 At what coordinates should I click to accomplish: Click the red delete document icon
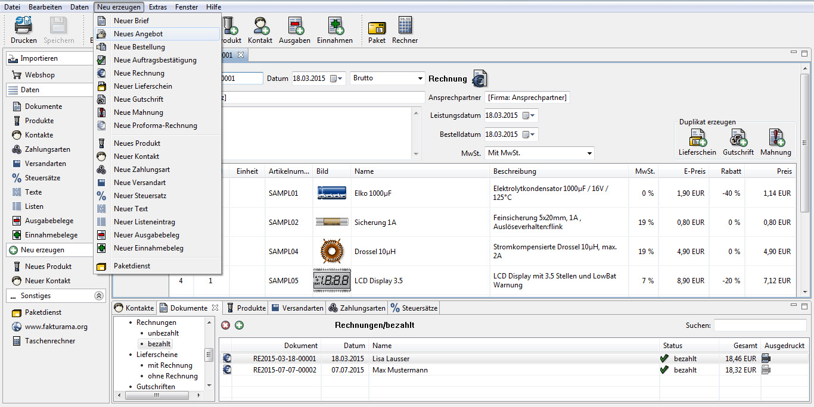point(225,325)
